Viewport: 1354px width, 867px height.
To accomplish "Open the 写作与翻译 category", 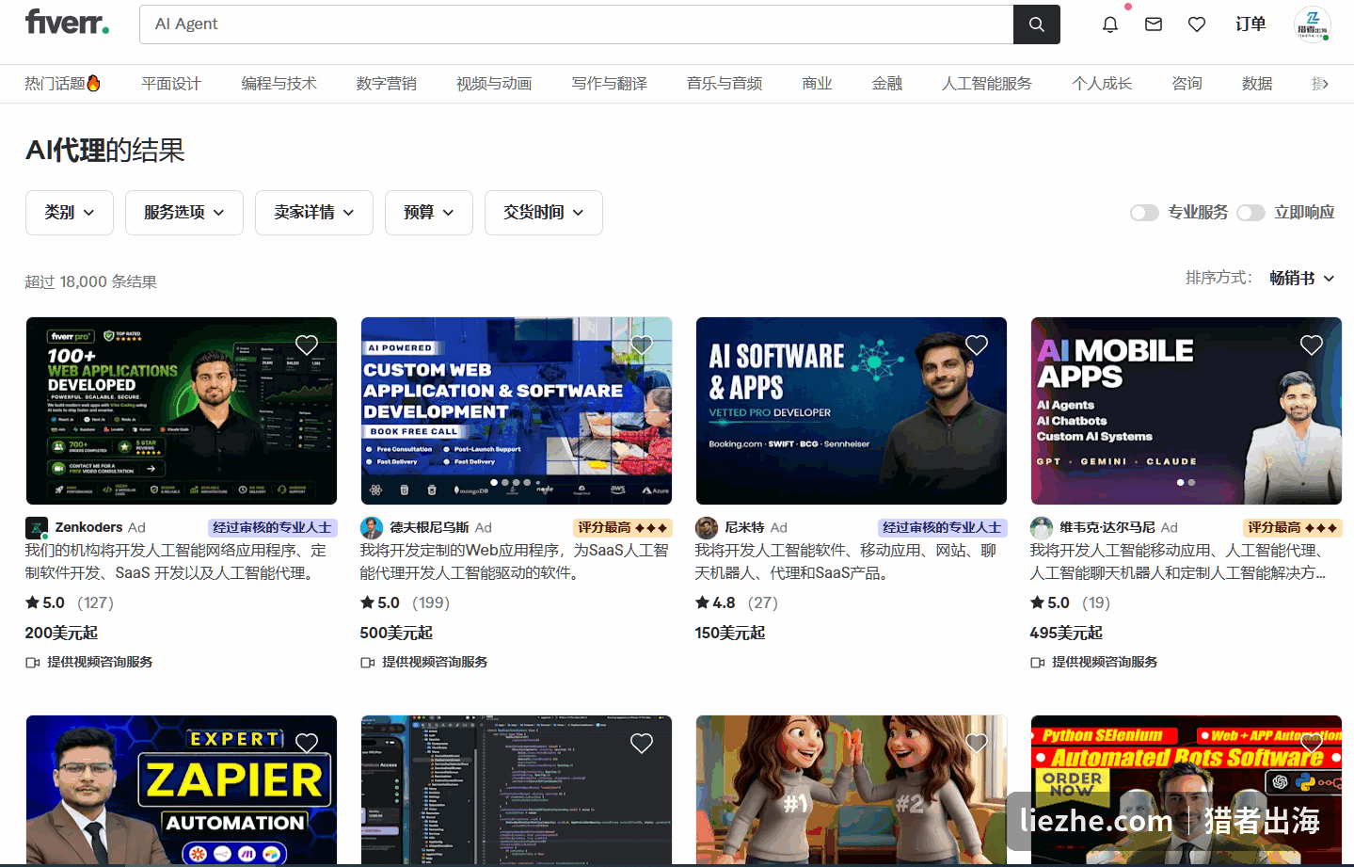I will tap(610, 84).
